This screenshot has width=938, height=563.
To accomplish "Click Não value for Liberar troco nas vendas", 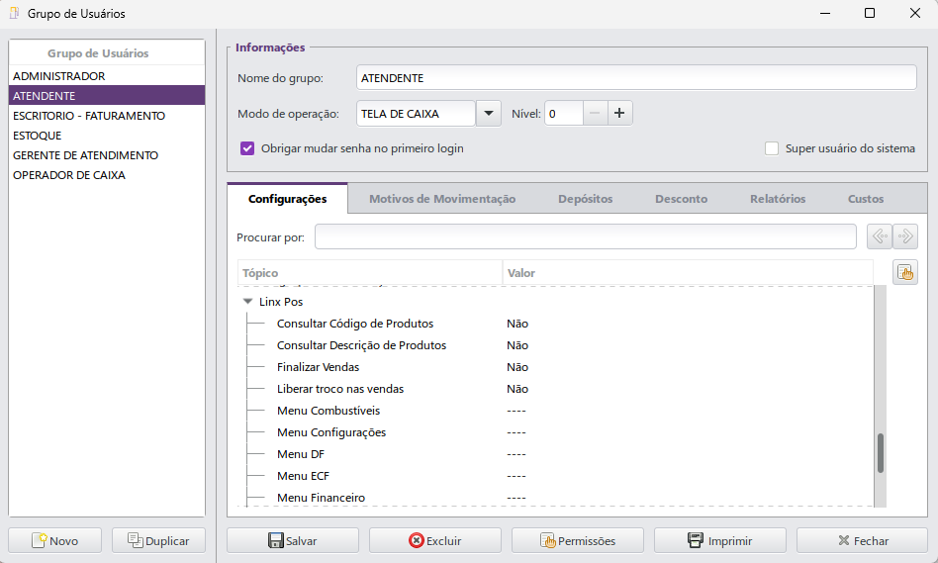I will [x=517, y=389].
